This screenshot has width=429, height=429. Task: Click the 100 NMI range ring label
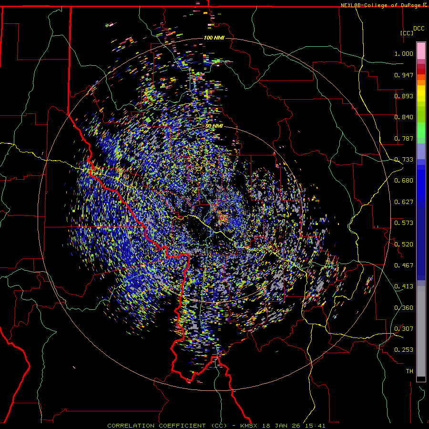pos(214,38)
